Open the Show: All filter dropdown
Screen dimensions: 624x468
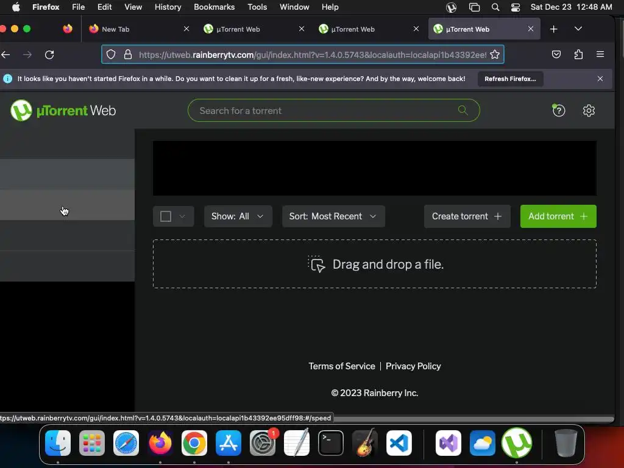coord(238,216)
